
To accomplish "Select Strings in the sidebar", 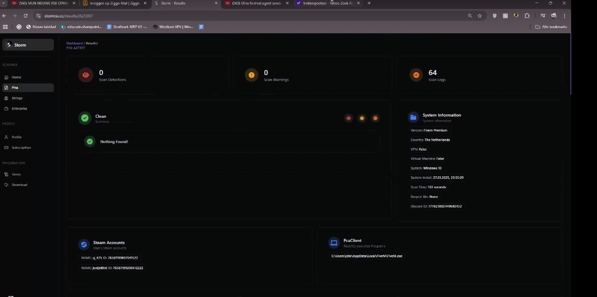I will coord(17,98).
